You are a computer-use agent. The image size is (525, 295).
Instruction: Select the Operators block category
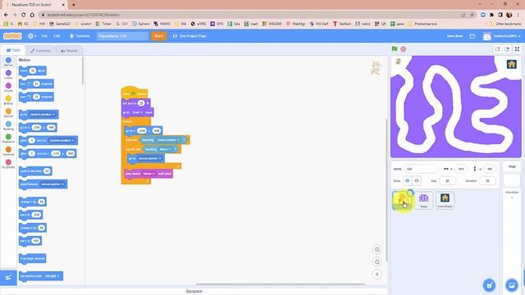[8, 138]
